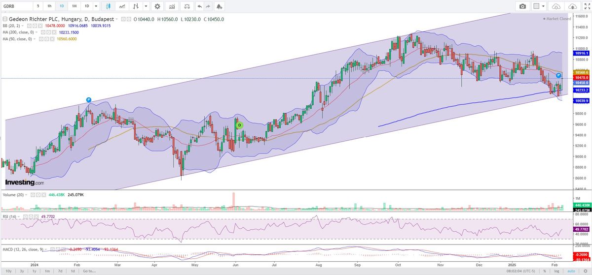Select the single chart layout square

[x=536, y=6]
